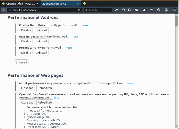Open the hamburger menu
Screen dimensions: 179x129
coord(174,10)
